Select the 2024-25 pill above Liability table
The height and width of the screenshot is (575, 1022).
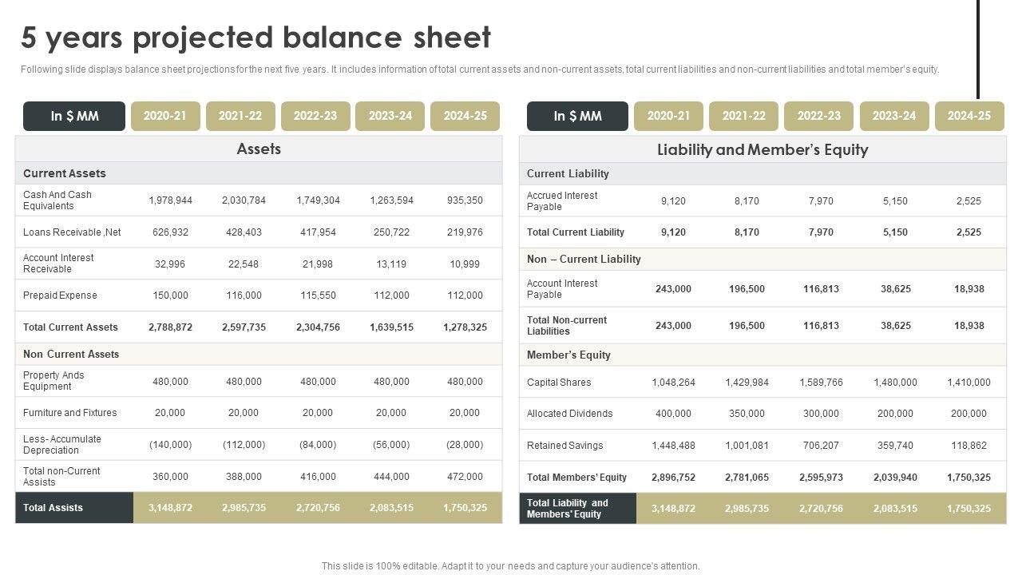pos(969,116)
